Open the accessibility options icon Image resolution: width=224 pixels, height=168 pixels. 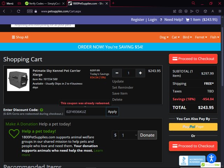point(211,158)
